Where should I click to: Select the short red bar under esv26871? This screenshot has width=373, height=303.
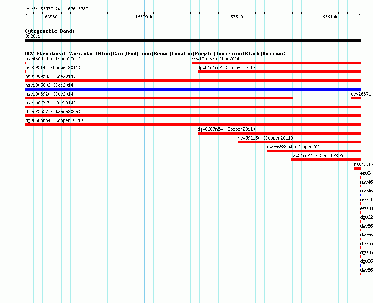[356, 98]
